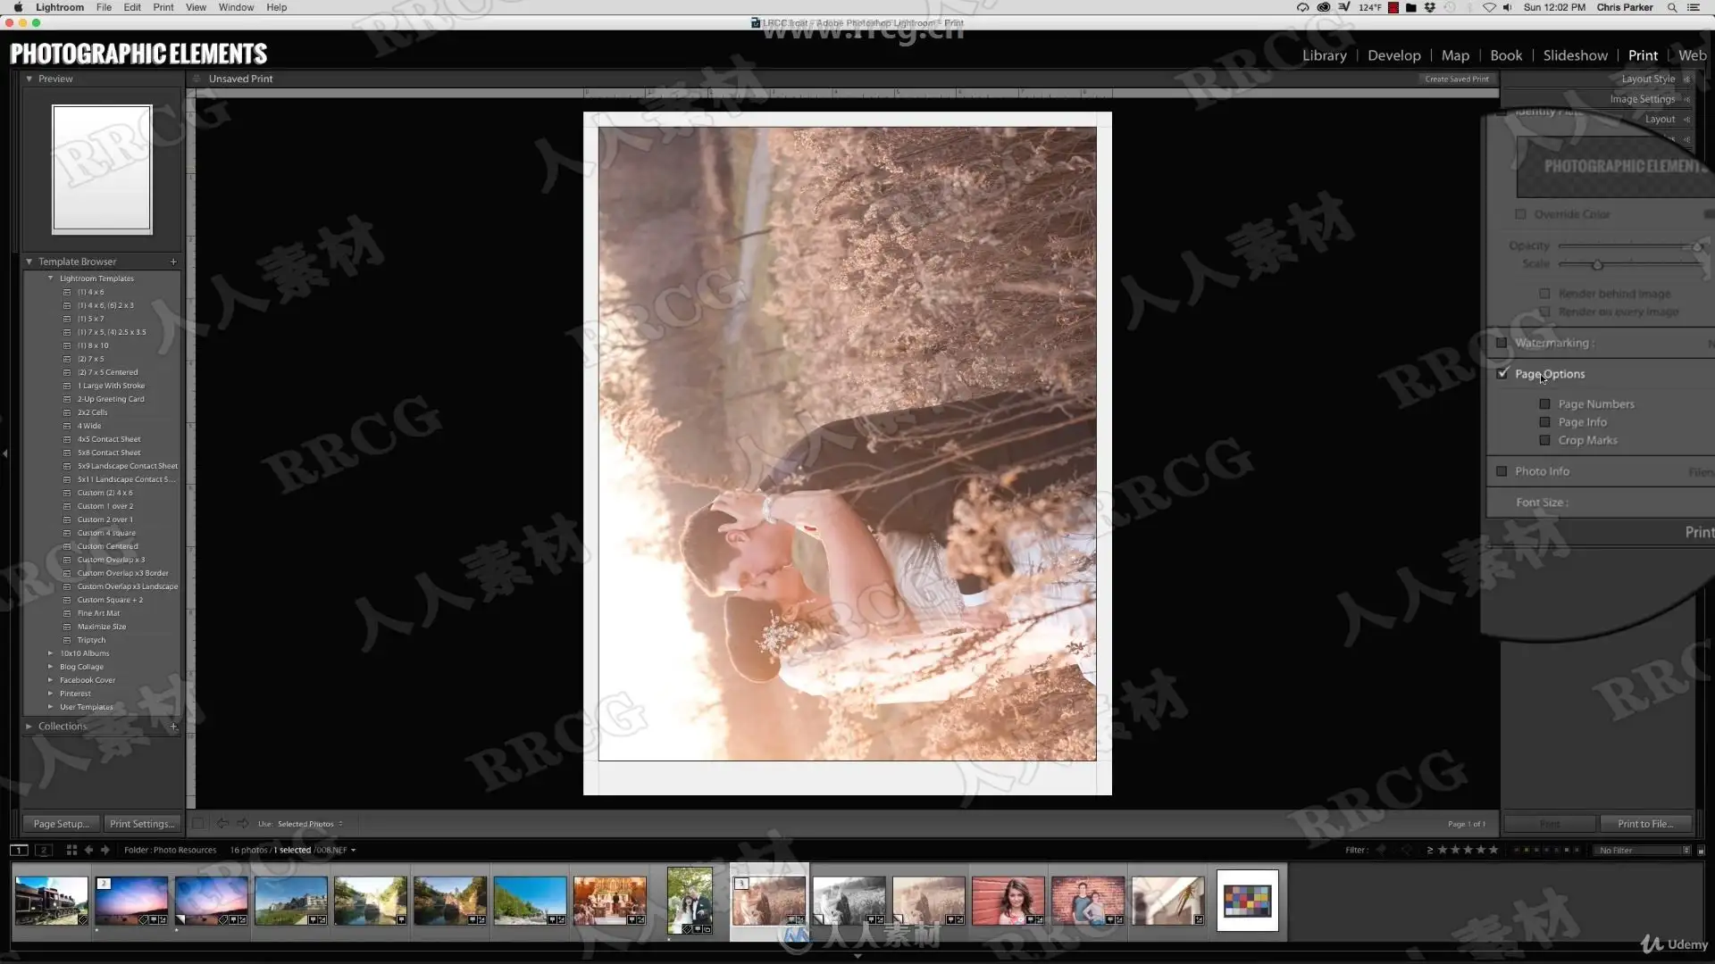This screenshot has height=964, width=1715.
Task: Go to previous page arrow in toolbar
Action: [222, 823]
